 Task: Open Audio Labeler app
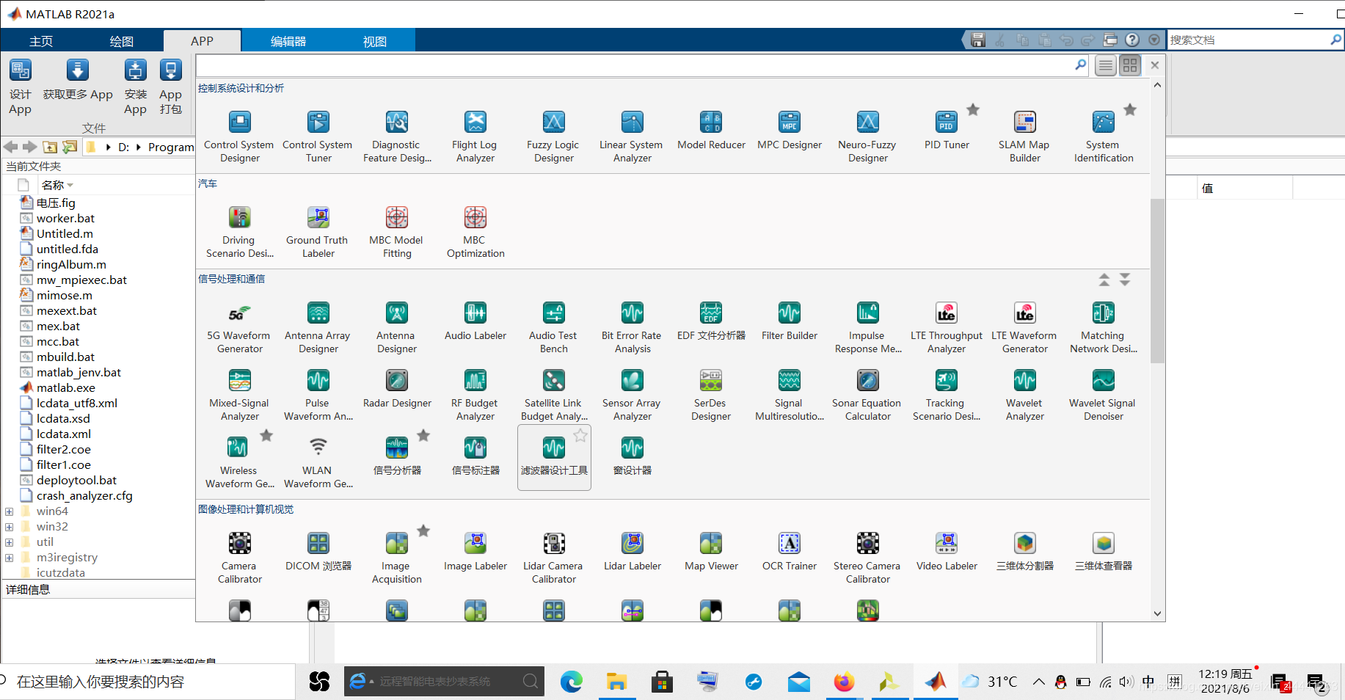pos(475,321)
